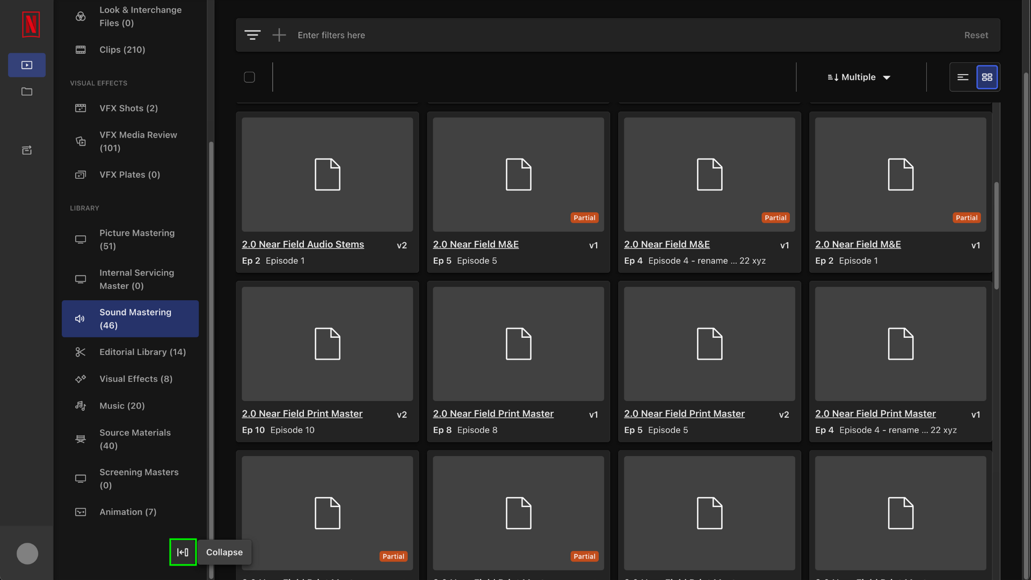Click the sidebar vertical scrollbar
The image size is (1031, 580).
(211, 360)
